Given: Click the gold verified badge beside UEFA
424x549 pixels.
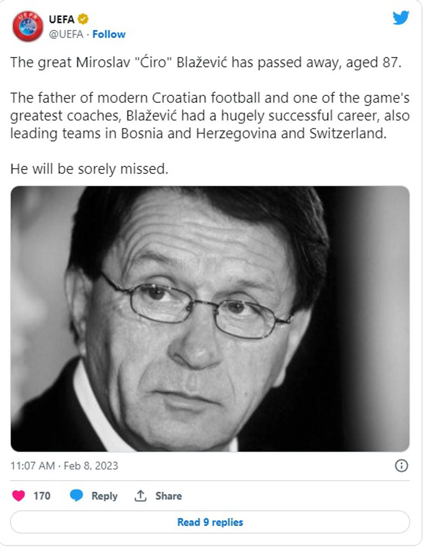Looking at the screenshot, I should 83,19.
